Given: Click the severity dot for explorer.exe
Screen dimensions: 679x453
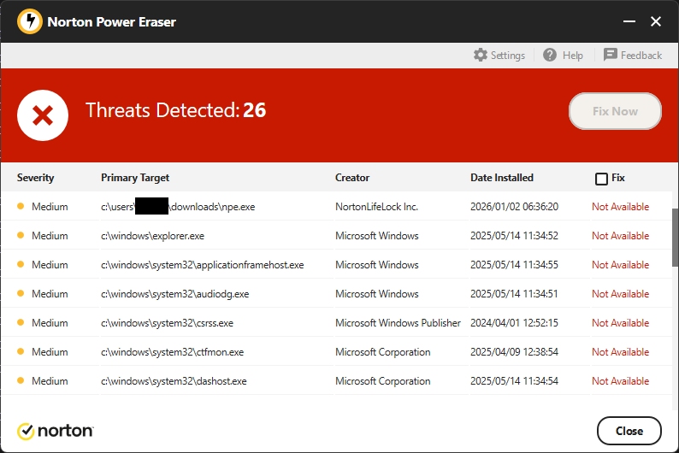Looking at the screenshot, I should (21, 236).
